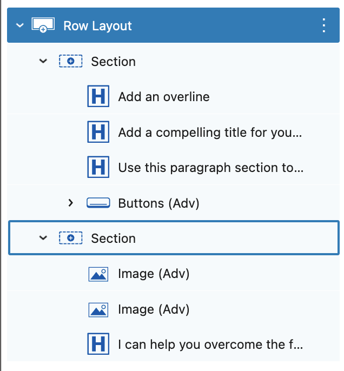Expand the Buttons (Adv) block
Image resolution: width=344 pixels, height=371 pixels.
[x=70, y=203]
